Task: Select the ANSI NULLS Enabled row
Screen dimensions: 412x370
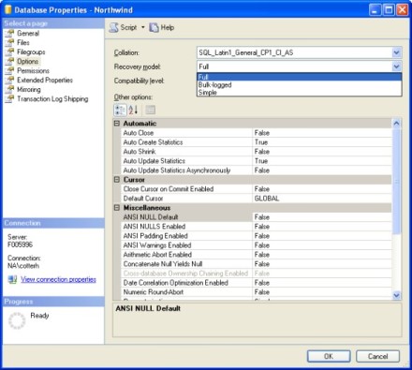Action: [257, 227]
